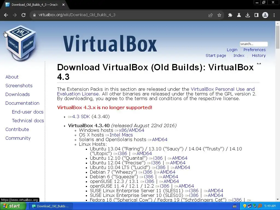View site info via the padlock icon
Screen dimensions: 280x210
[34, 15]
